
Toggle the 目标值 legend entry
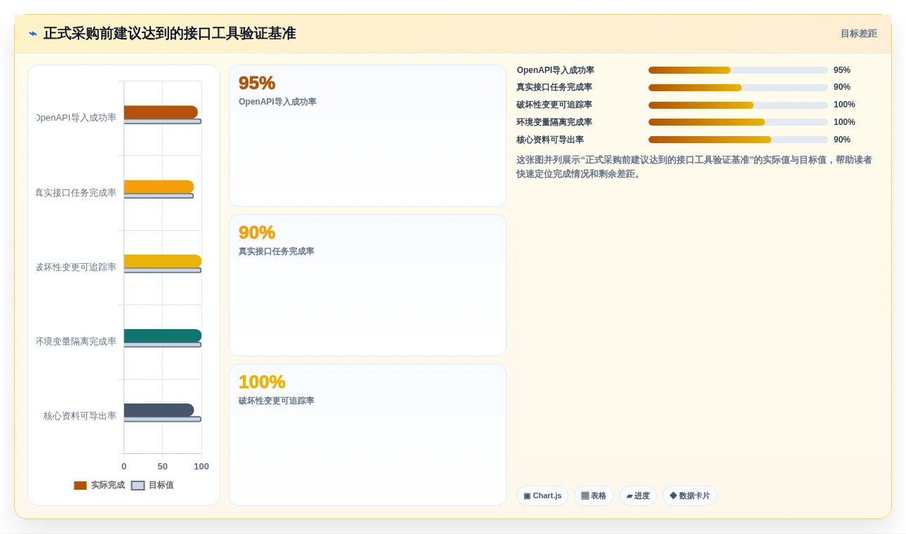click(152, 485)
